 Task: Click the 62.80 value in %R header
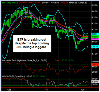coord(29,76)
